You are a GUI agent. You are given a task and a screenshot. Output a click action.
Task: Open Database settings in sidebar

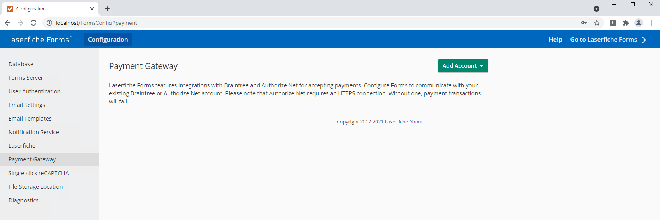(x=49, y=64)
